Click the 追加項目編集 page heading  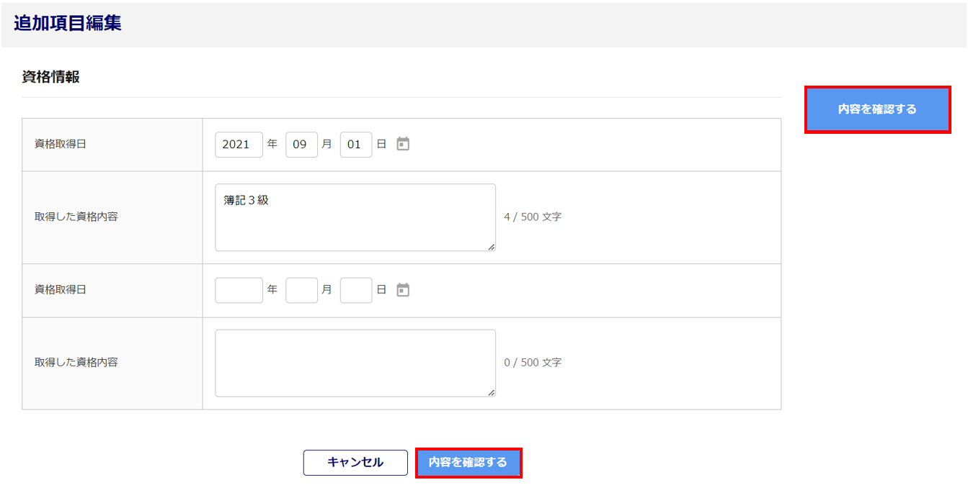(x=68, y=23)
